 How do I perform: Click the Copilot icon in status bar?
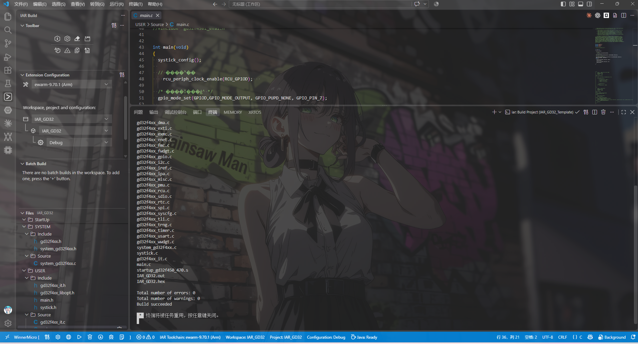click(590, 337)
